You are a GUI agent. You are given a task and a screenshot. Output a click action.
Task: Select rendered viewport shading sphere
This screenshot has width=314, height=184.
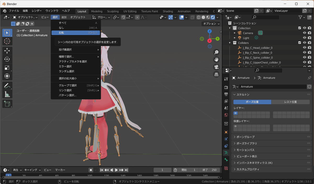point(213,17)
